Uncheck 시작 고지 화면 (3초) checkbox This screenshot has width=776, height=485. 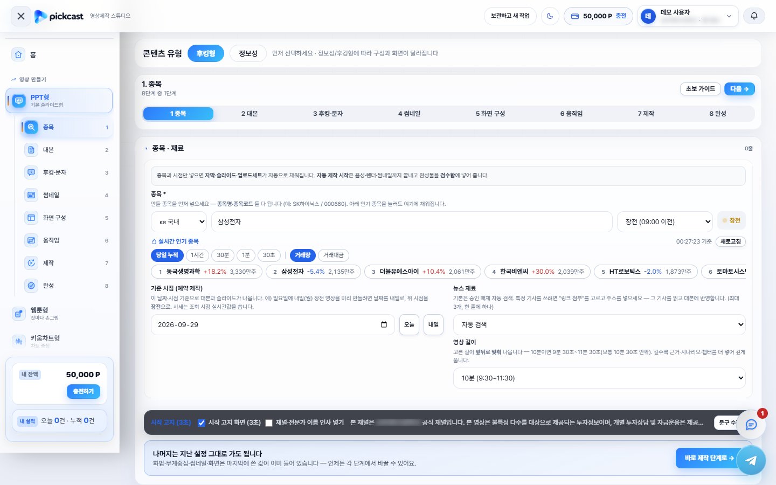[202, 423]
